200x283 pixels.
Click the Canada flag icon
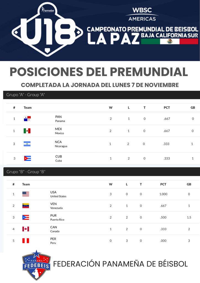[26, 229]
